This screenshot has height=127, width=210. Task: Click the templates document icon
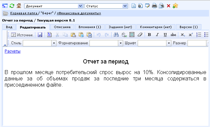pyautogui.click(x=49, y=35)
